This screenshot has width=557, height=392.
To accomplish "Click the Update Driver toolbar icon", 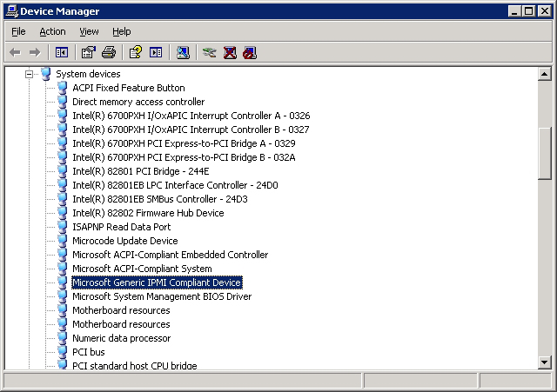I will pos(209,52).
